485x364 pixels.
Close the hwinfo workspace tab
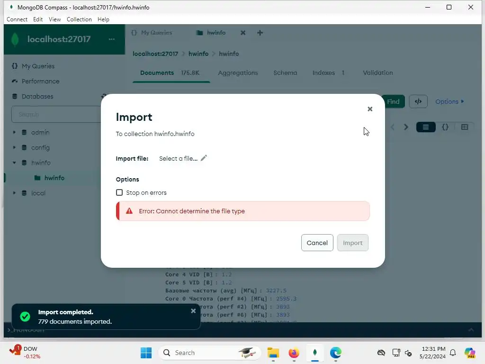pos(243,33)
